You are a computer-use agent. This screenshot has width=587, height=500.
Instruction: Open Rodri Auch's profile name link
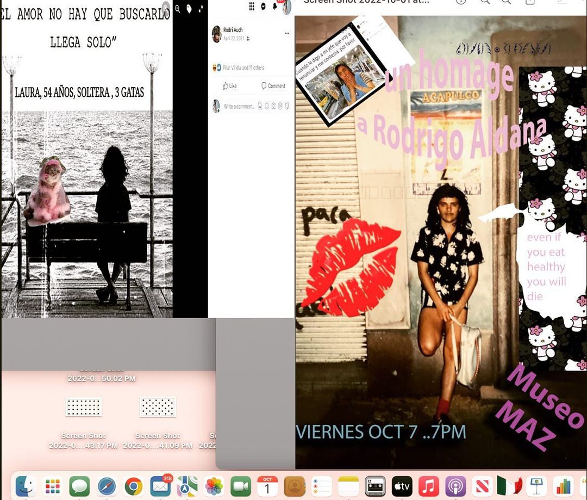pos(233,30)
